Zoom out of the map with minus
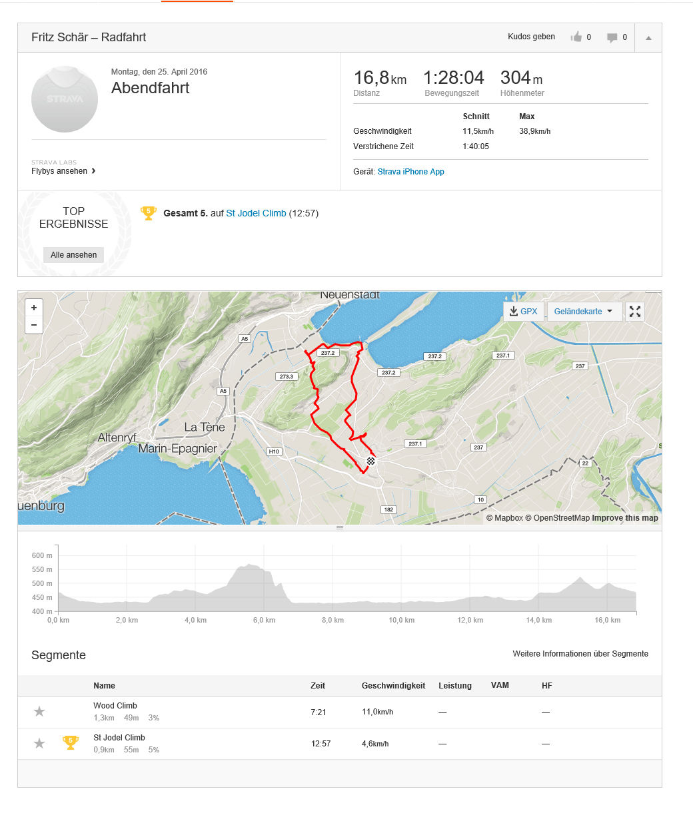Image resolution: width=693 pixels, height=815 pixels. click(x=33, y=325)
